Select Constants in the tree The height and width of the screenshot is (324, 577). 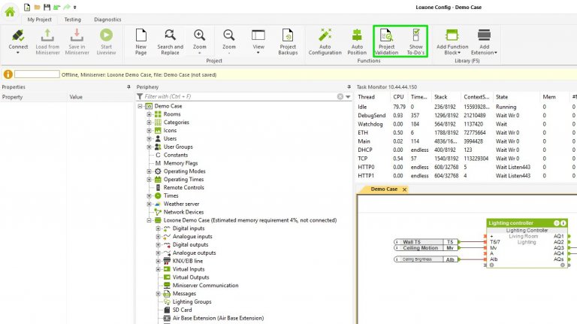pyautogui.click(x=176, y=155)
